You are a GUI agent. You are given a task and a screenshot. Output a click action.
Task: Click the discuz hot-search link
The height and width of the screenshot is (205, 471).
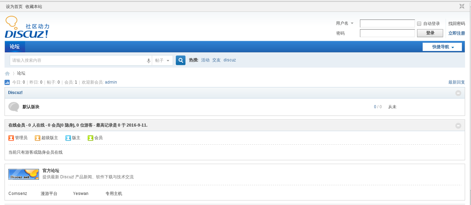pyautogui.click(x=230, y=60)
